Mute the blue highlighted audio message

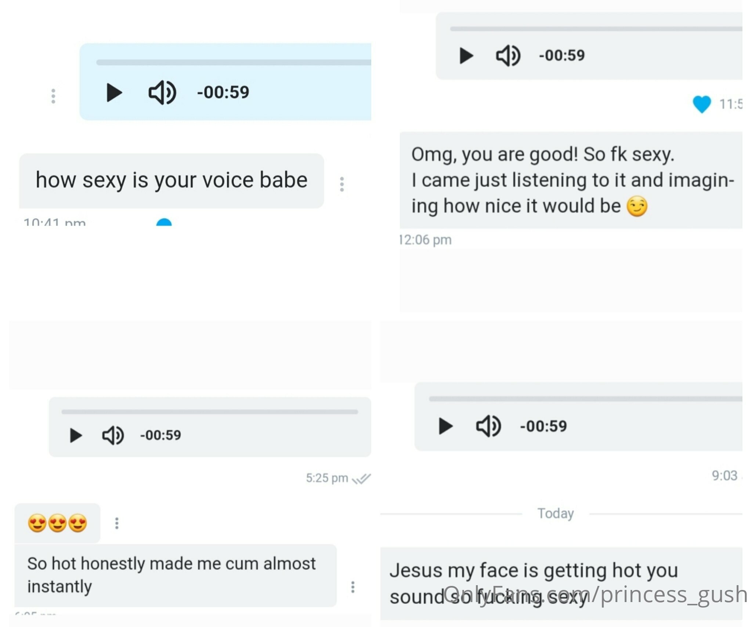(x=162, y=92)
